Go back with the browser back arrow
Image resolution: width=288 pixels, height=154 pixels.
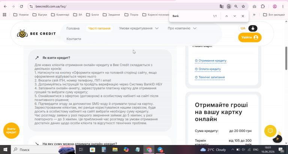pos(5,6)
